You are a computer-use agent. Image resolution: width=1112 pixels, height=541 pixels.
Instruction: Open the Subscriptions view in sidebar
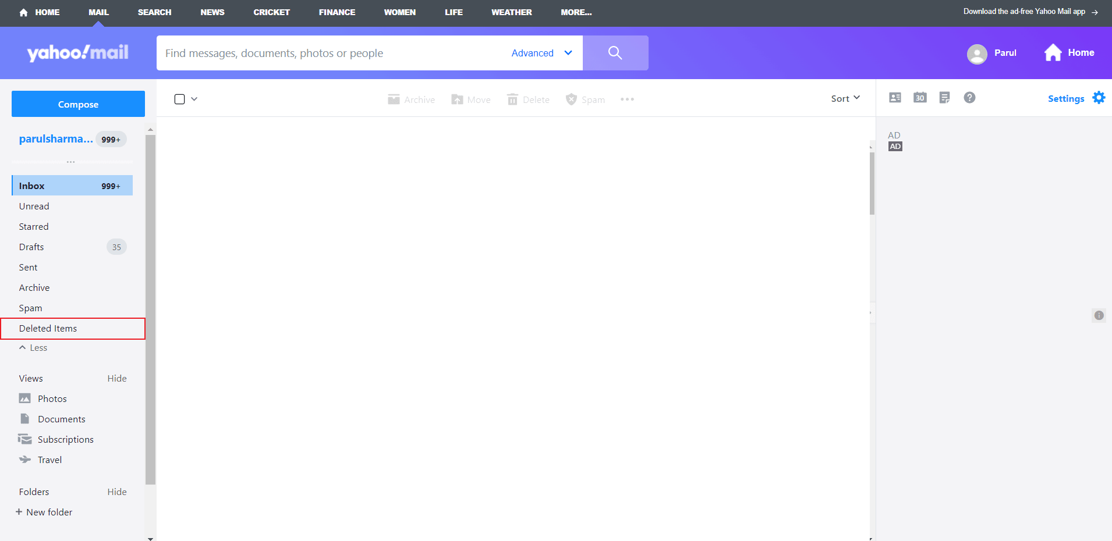tap(66, 439)
